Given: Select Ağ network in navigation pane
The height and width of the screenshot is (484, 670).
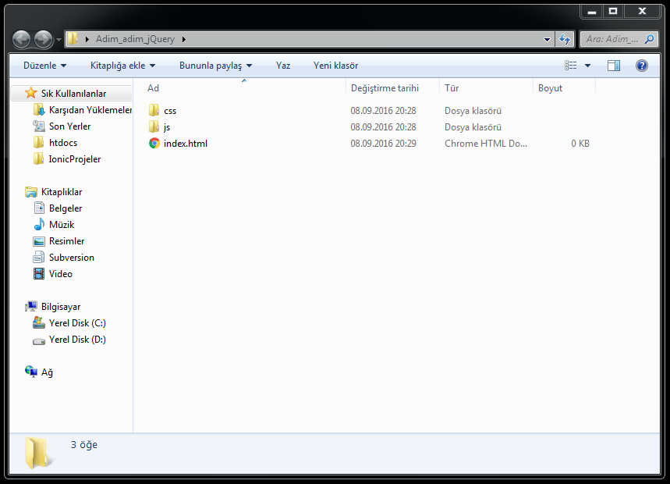Looking at the screenshot, I should [47, 372].
